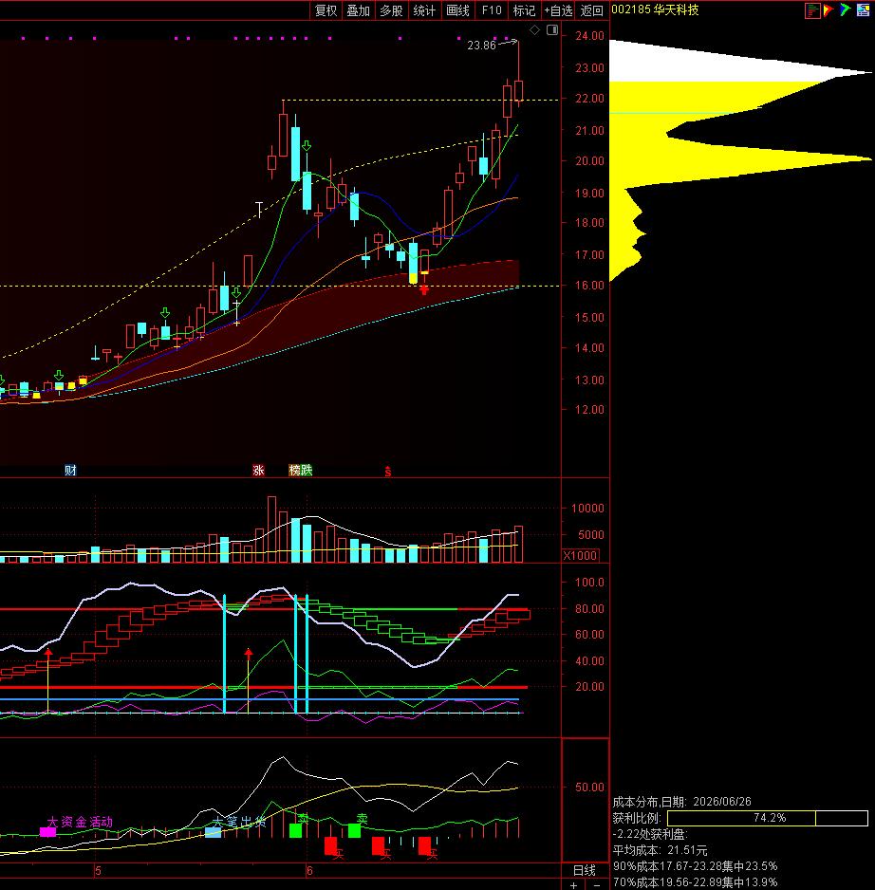Click the 16.00 price axis label

589,286
